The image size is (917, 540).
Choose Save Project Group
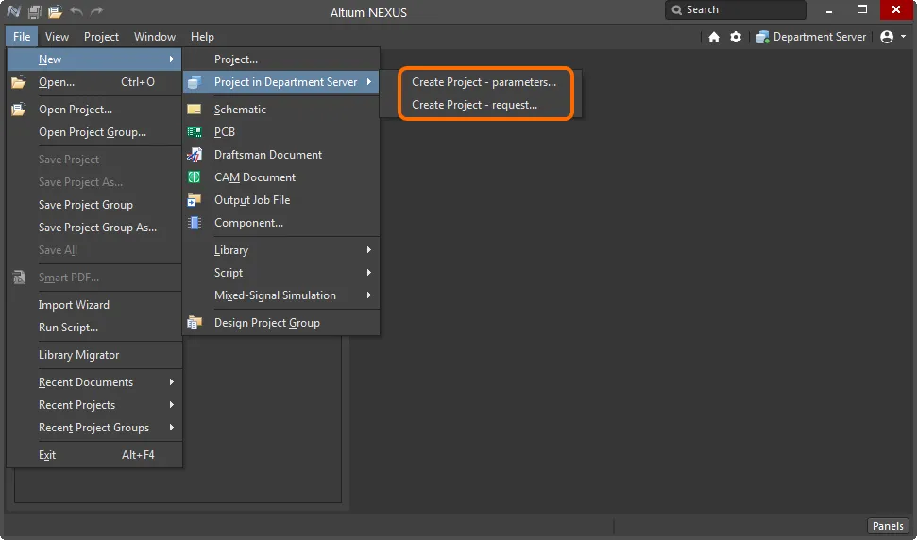94,205
